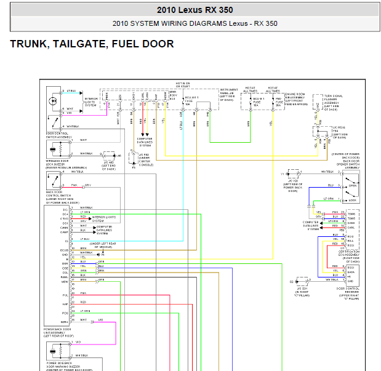Click "COMPUTER DATA LINES SYSTEM" beside certification ECU

(x=311, y=225)
